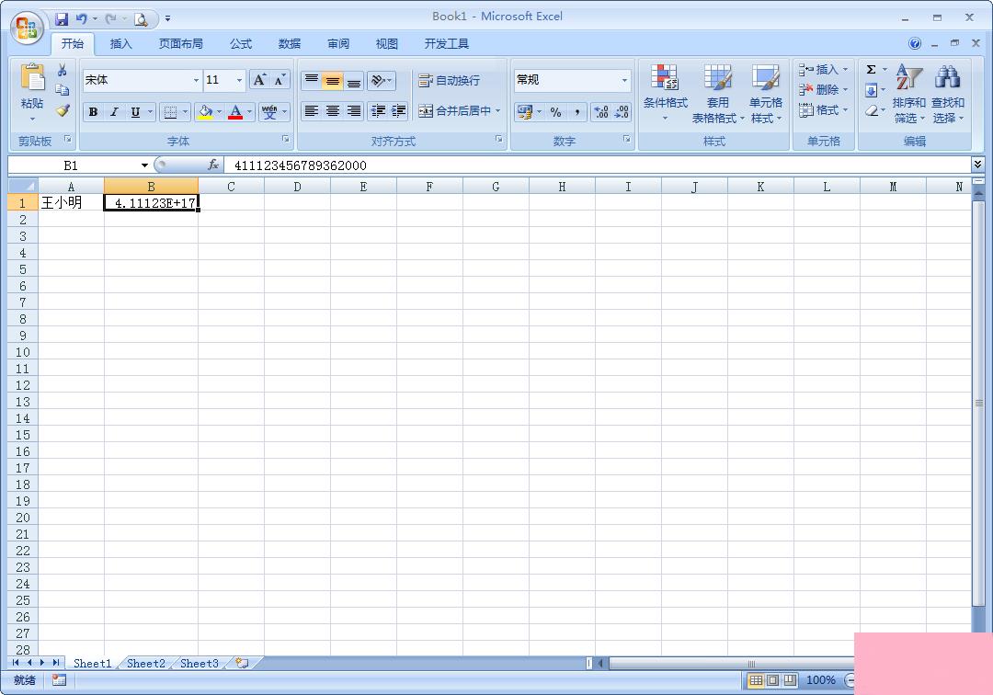The width and height of the screenshot is (993, 695).
Task: Toggle italic formatting
Action: coord(114,112)
